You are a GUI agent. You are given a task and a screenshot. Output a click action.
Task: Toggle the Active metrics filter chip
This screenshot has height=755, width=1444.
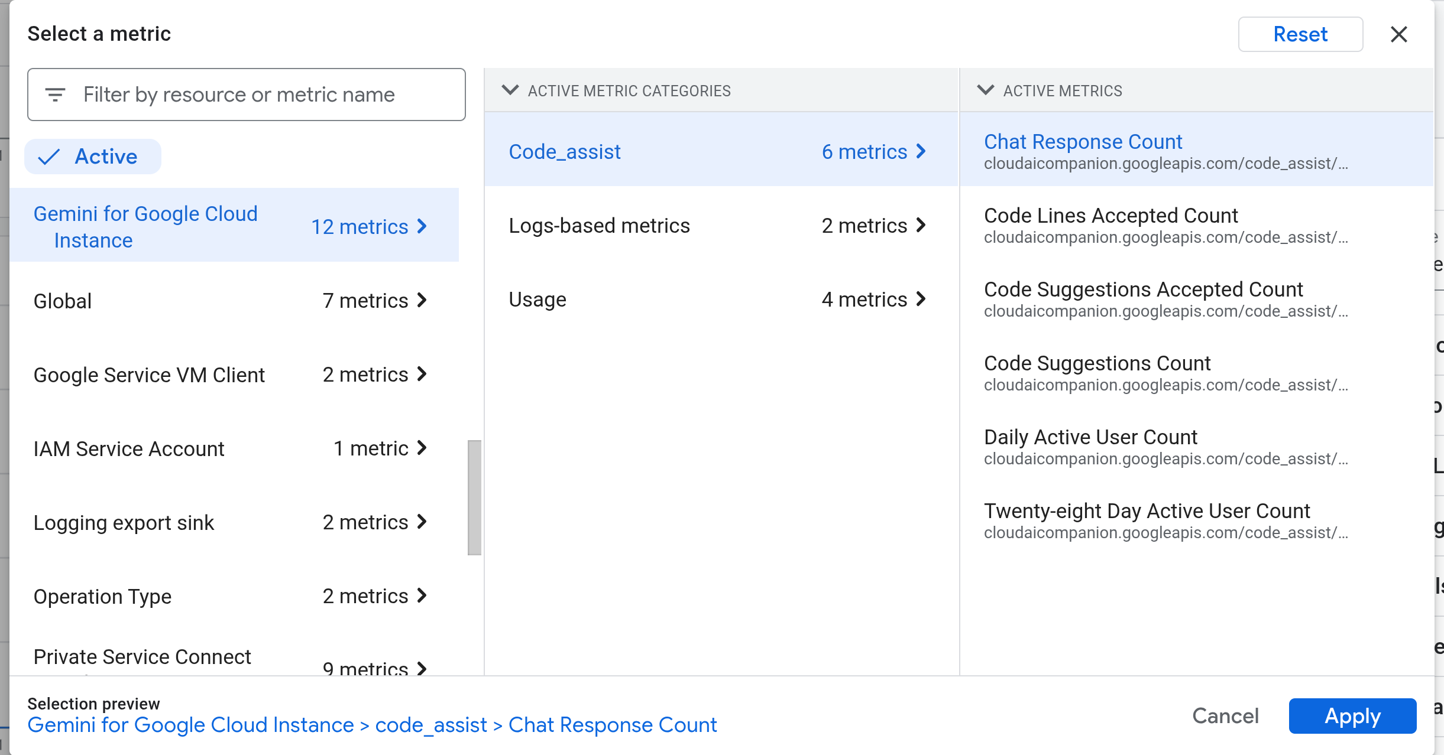[92, 157]
